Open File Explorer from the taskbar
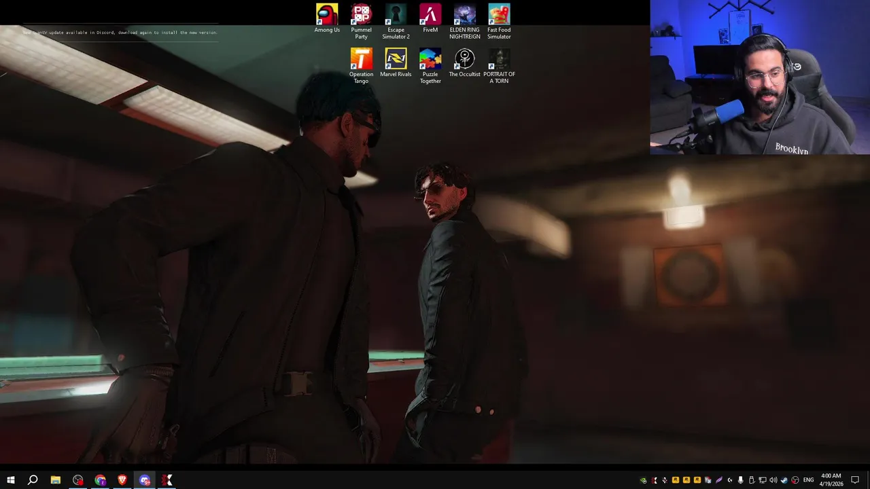The height and width of the screenshot is (489, 870). (56, 480)
